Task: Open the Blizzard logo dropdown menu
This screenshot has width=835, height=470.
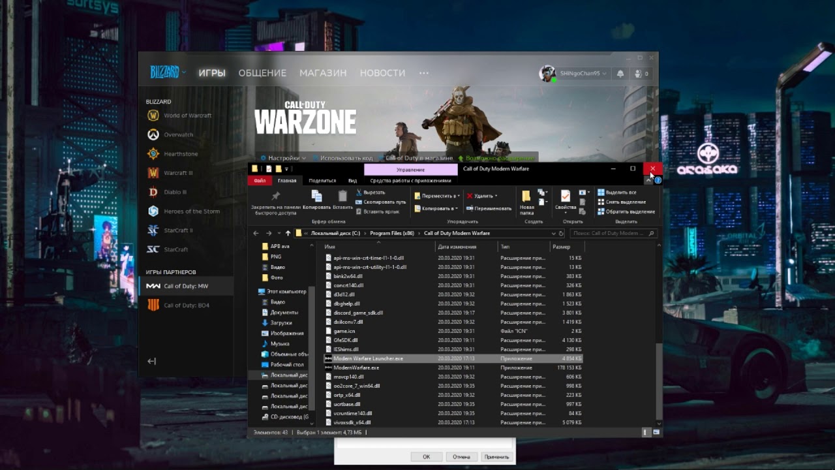Action: point(168,72)
